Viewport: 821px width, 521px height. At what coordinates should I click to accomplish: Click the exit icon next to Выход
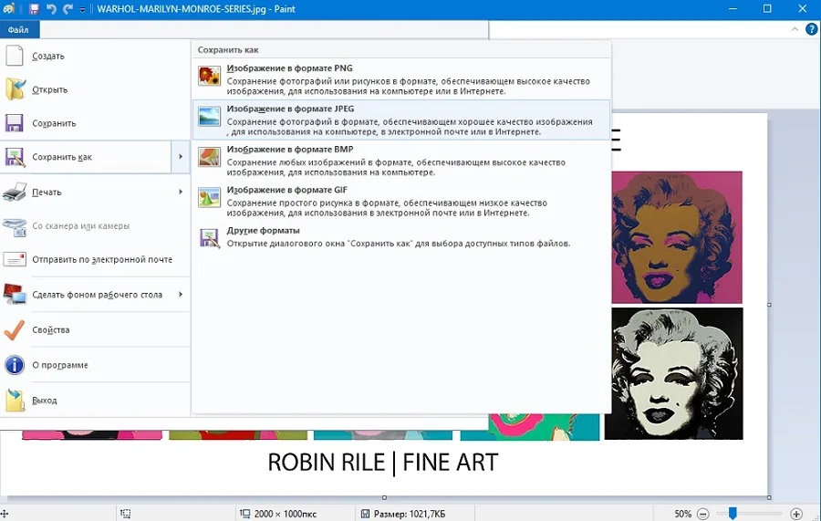(15, 400)
